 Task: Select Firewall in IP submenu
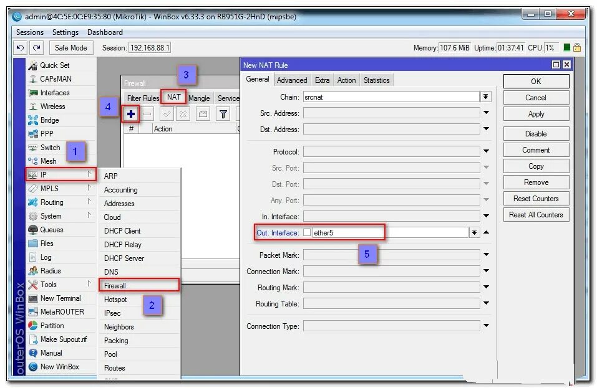pyautogui.click(x=139, y=285)
